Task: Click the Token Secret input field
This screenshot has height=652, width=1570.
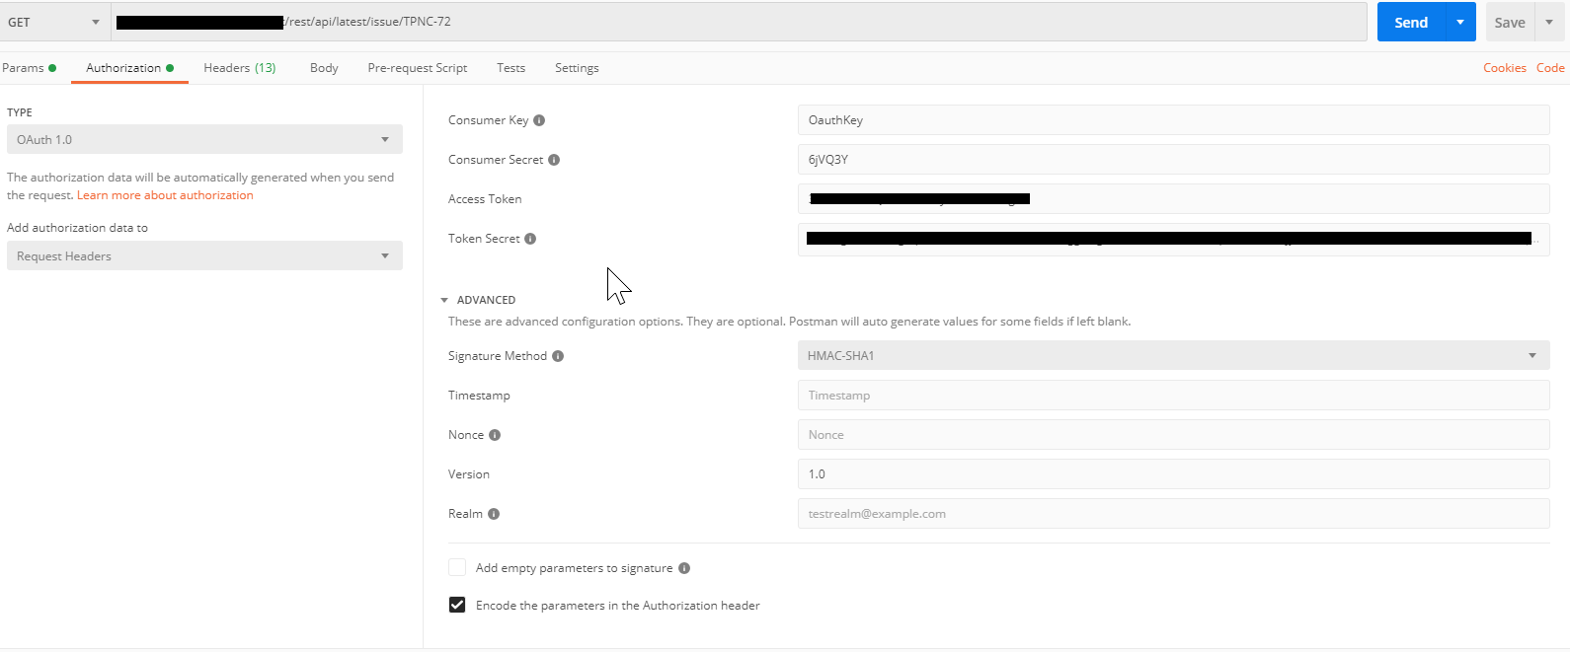Action: click(1173, 240)
